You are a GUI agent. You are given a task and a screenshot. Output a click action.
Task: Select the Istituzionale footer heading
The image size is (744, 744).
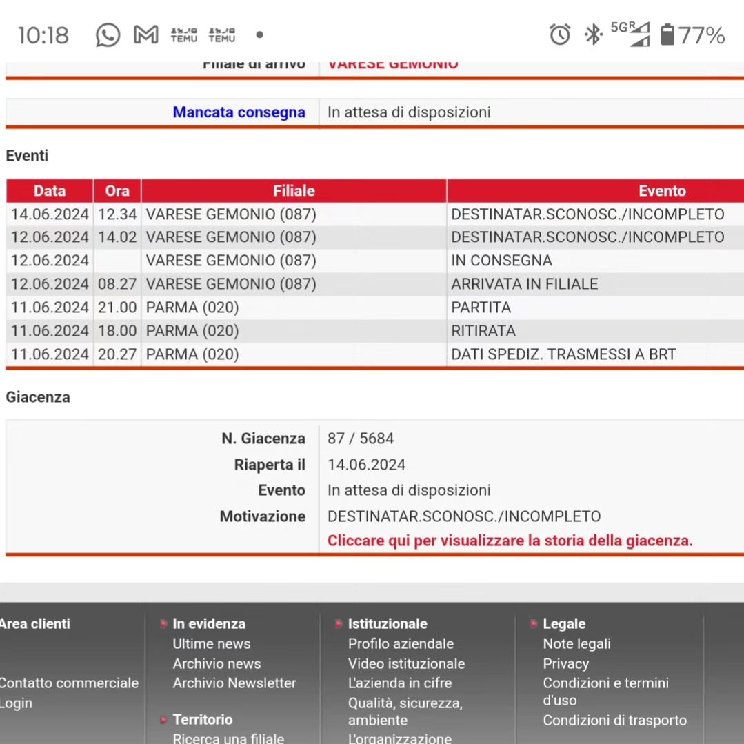click(388, 623)
